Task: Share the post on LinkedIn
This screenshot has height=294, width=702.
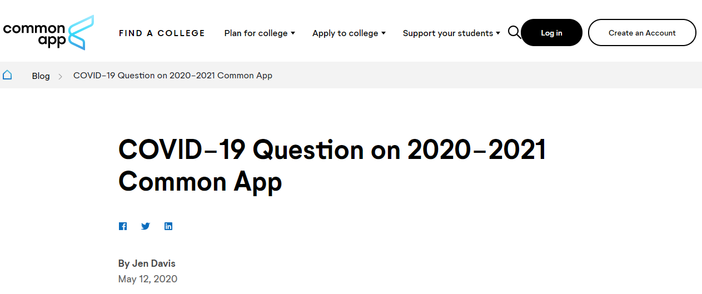Action: (168, 226)
